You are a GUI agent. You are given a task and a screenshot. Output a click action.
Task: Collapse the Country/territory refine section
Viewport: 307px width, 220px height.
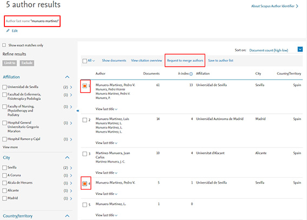coord(67,216)
